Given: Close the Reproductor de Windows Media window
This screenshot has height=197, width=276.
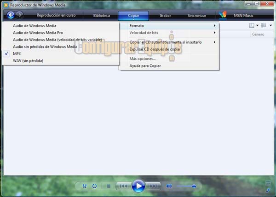Looking at the screenshot, I should coord(267,4).
